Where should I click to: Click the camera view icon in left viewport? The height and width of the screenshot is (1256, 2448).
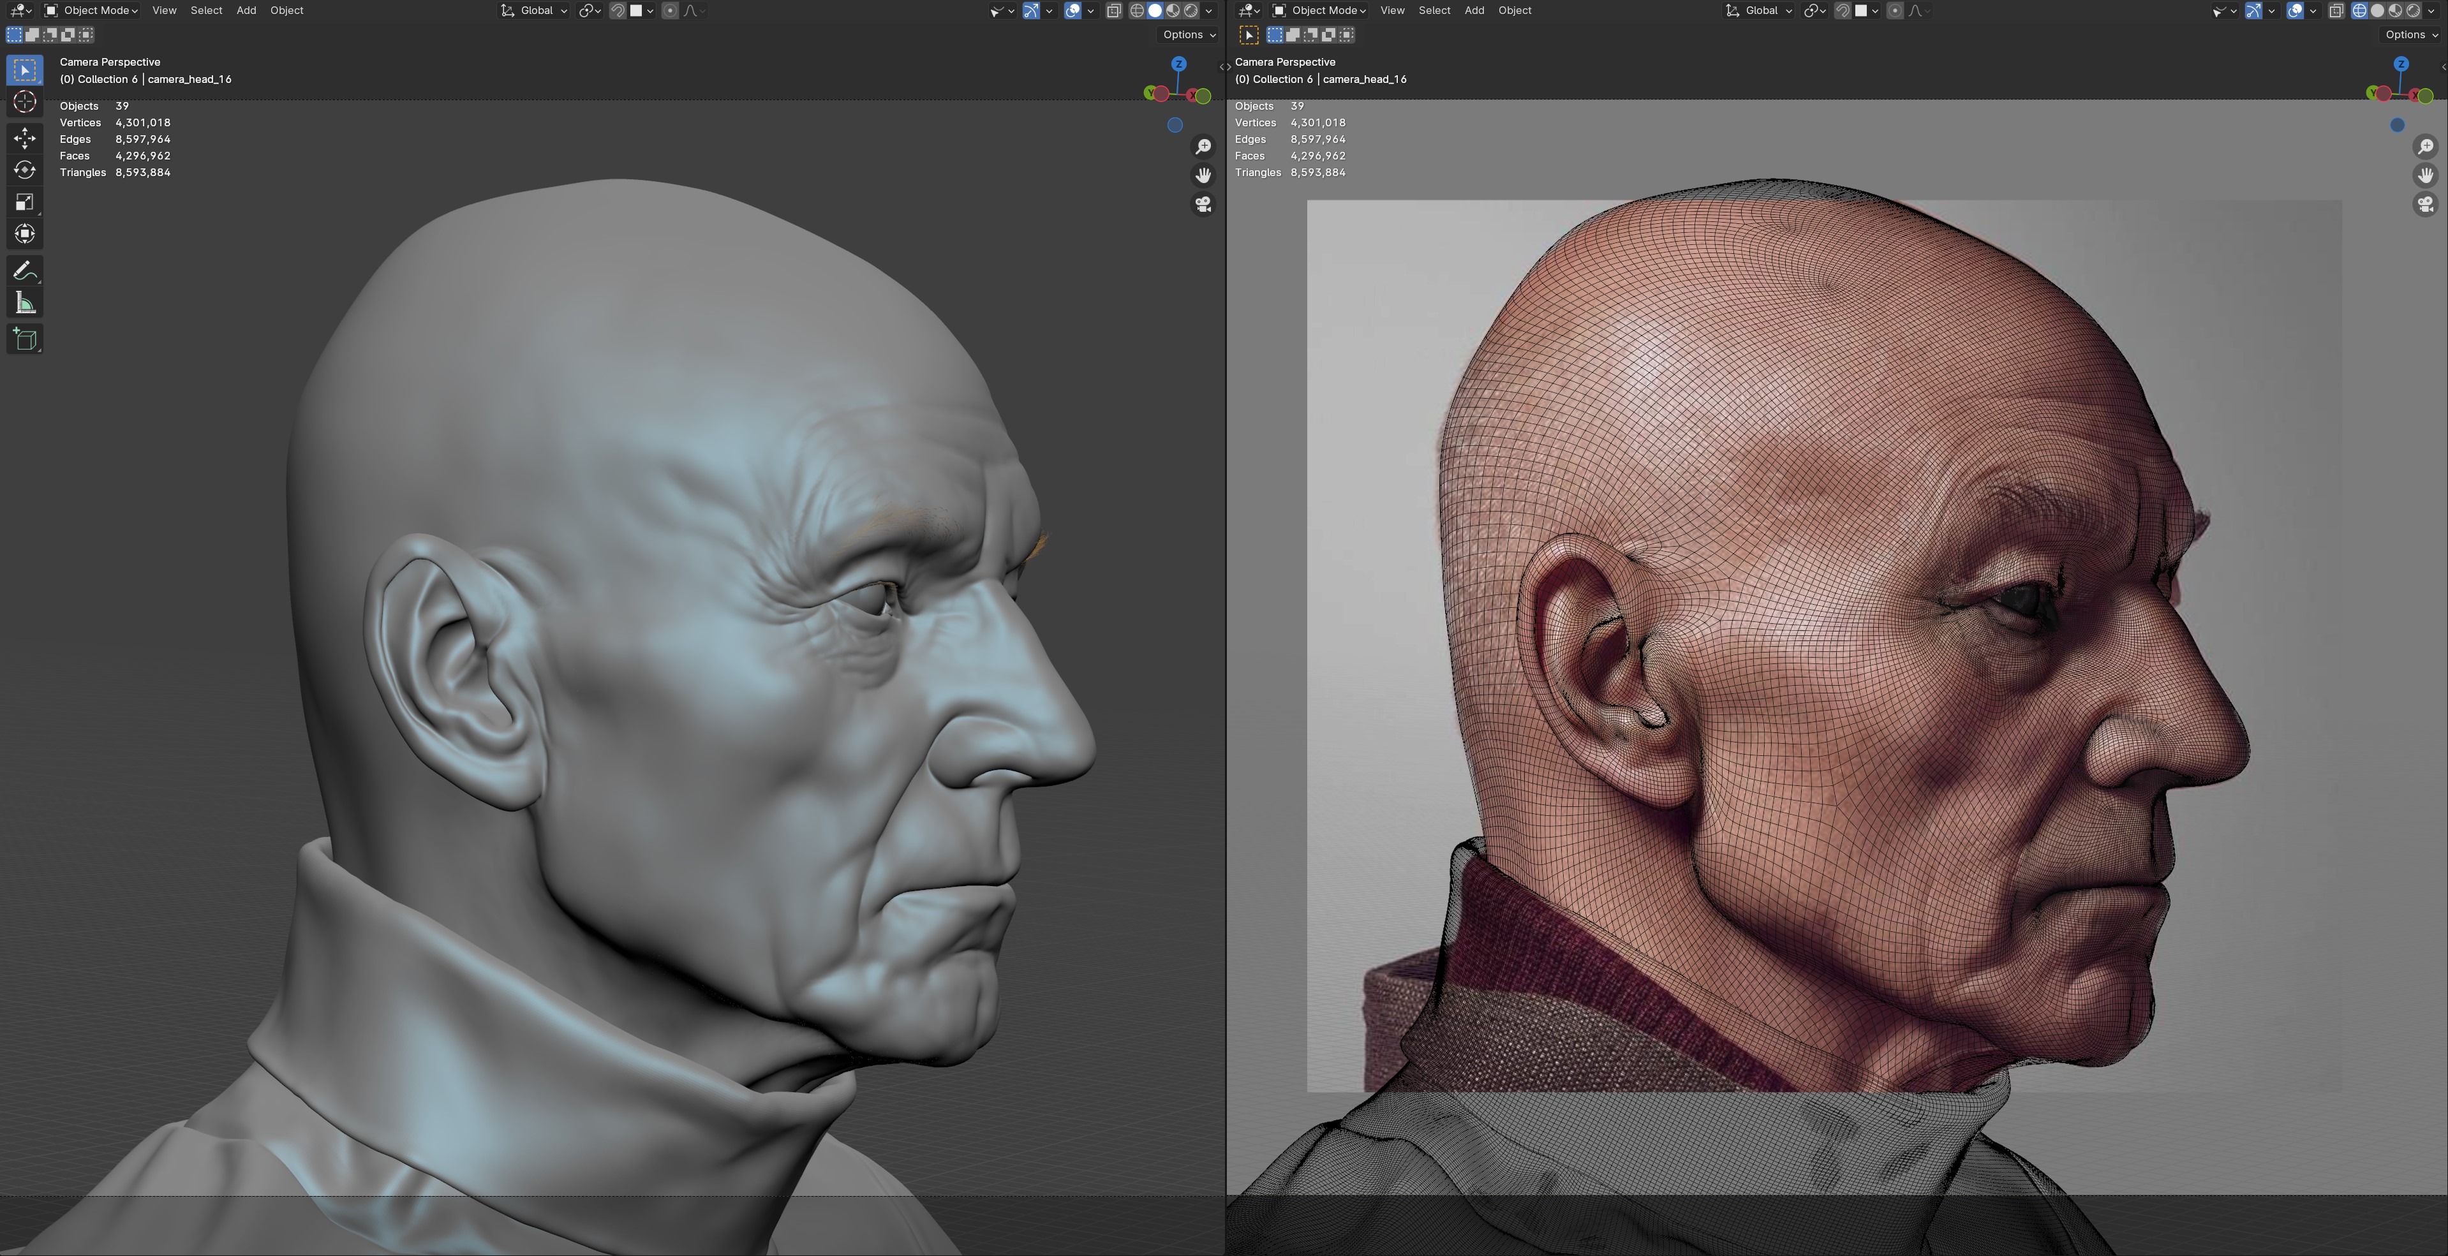[x=1203, y=204]
